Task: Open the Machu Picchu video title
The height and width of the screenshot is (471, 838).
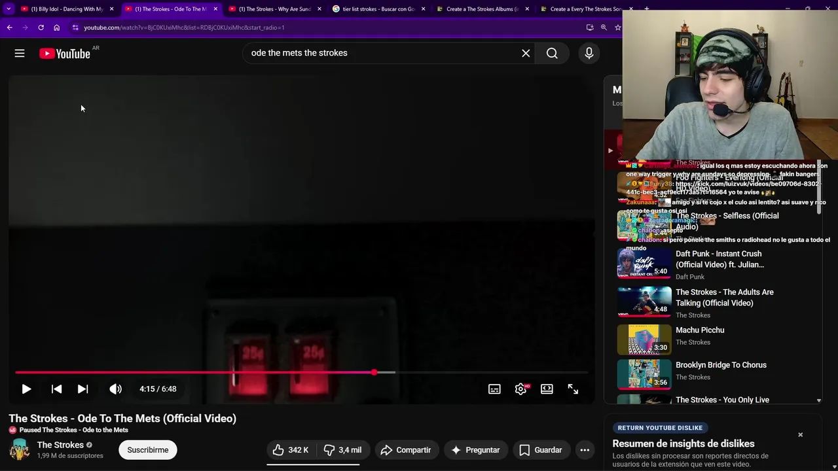Action: (x=700, y=330)
